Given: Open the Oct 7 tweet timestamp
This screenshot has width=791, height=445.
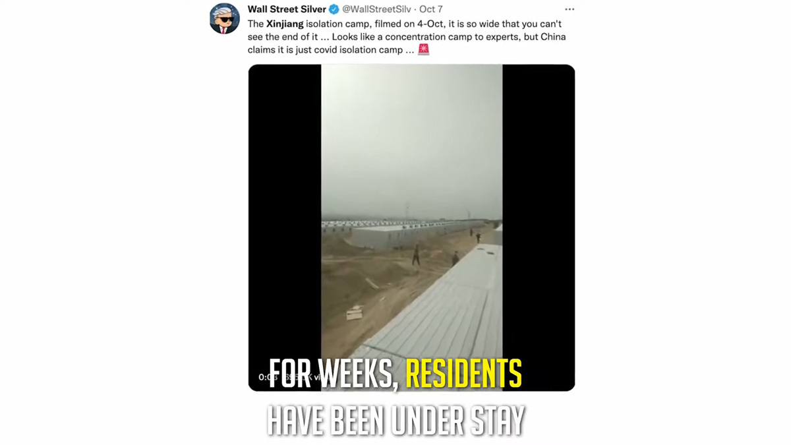Looking at the screenshot, I should tap(431, 9).
